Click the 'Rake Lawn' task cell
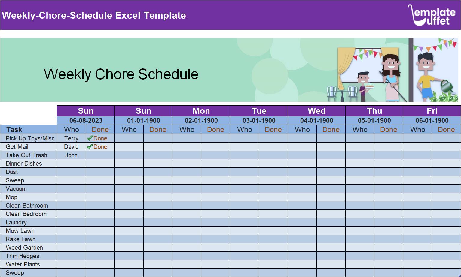Screen dimensions: 461x277 [29, 239]
